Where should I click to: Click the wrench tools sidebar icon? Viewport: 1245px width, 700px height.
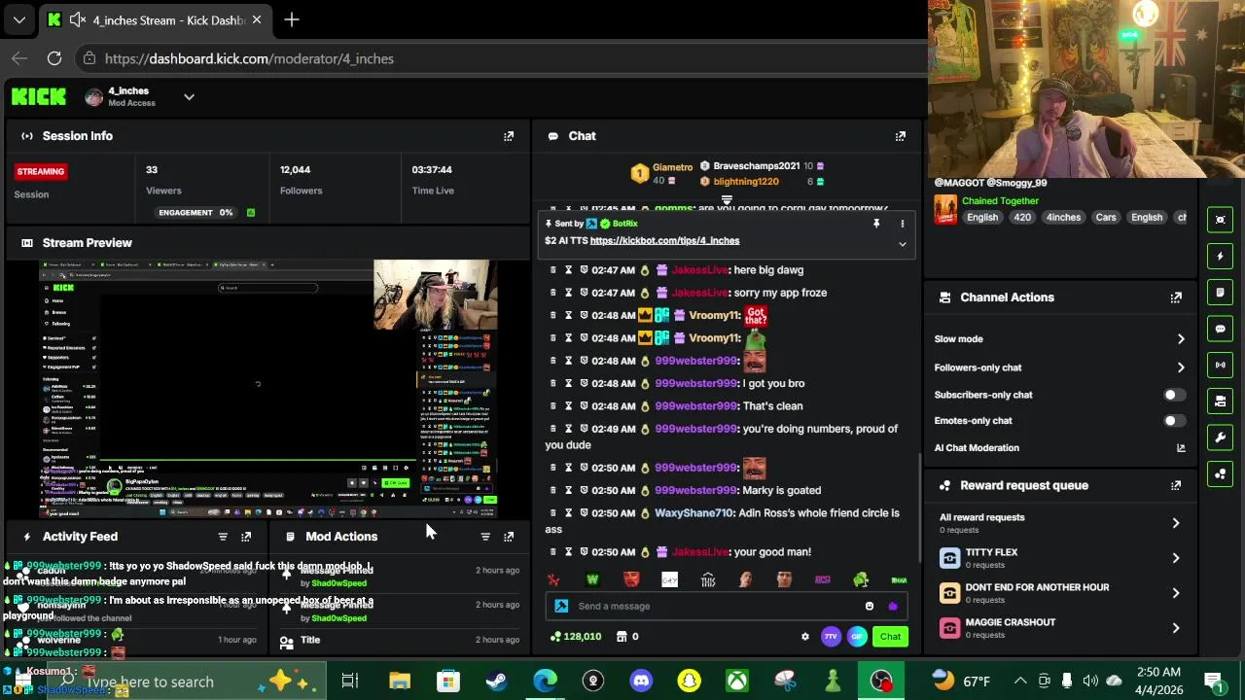pyautogui.click(x=1221, y=437)
